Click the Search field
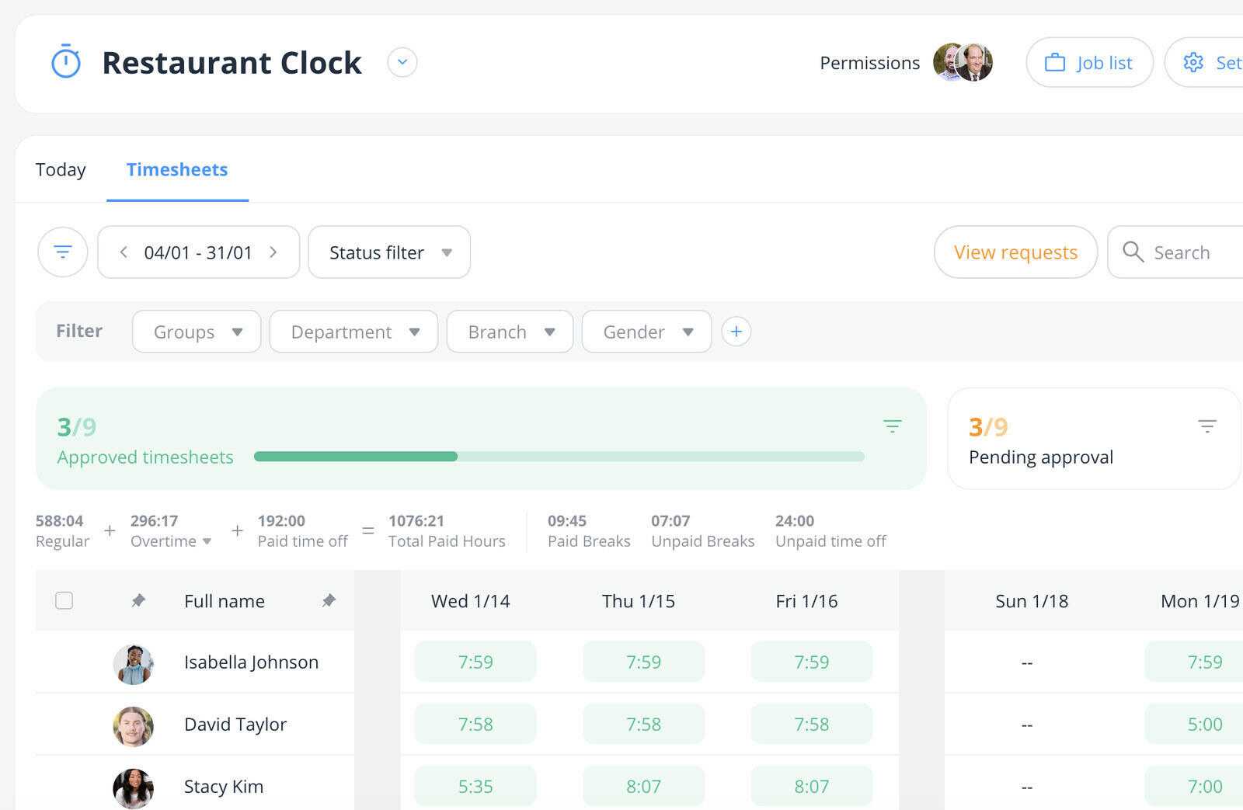The image size is (1243, 810). click(1175, 252)
